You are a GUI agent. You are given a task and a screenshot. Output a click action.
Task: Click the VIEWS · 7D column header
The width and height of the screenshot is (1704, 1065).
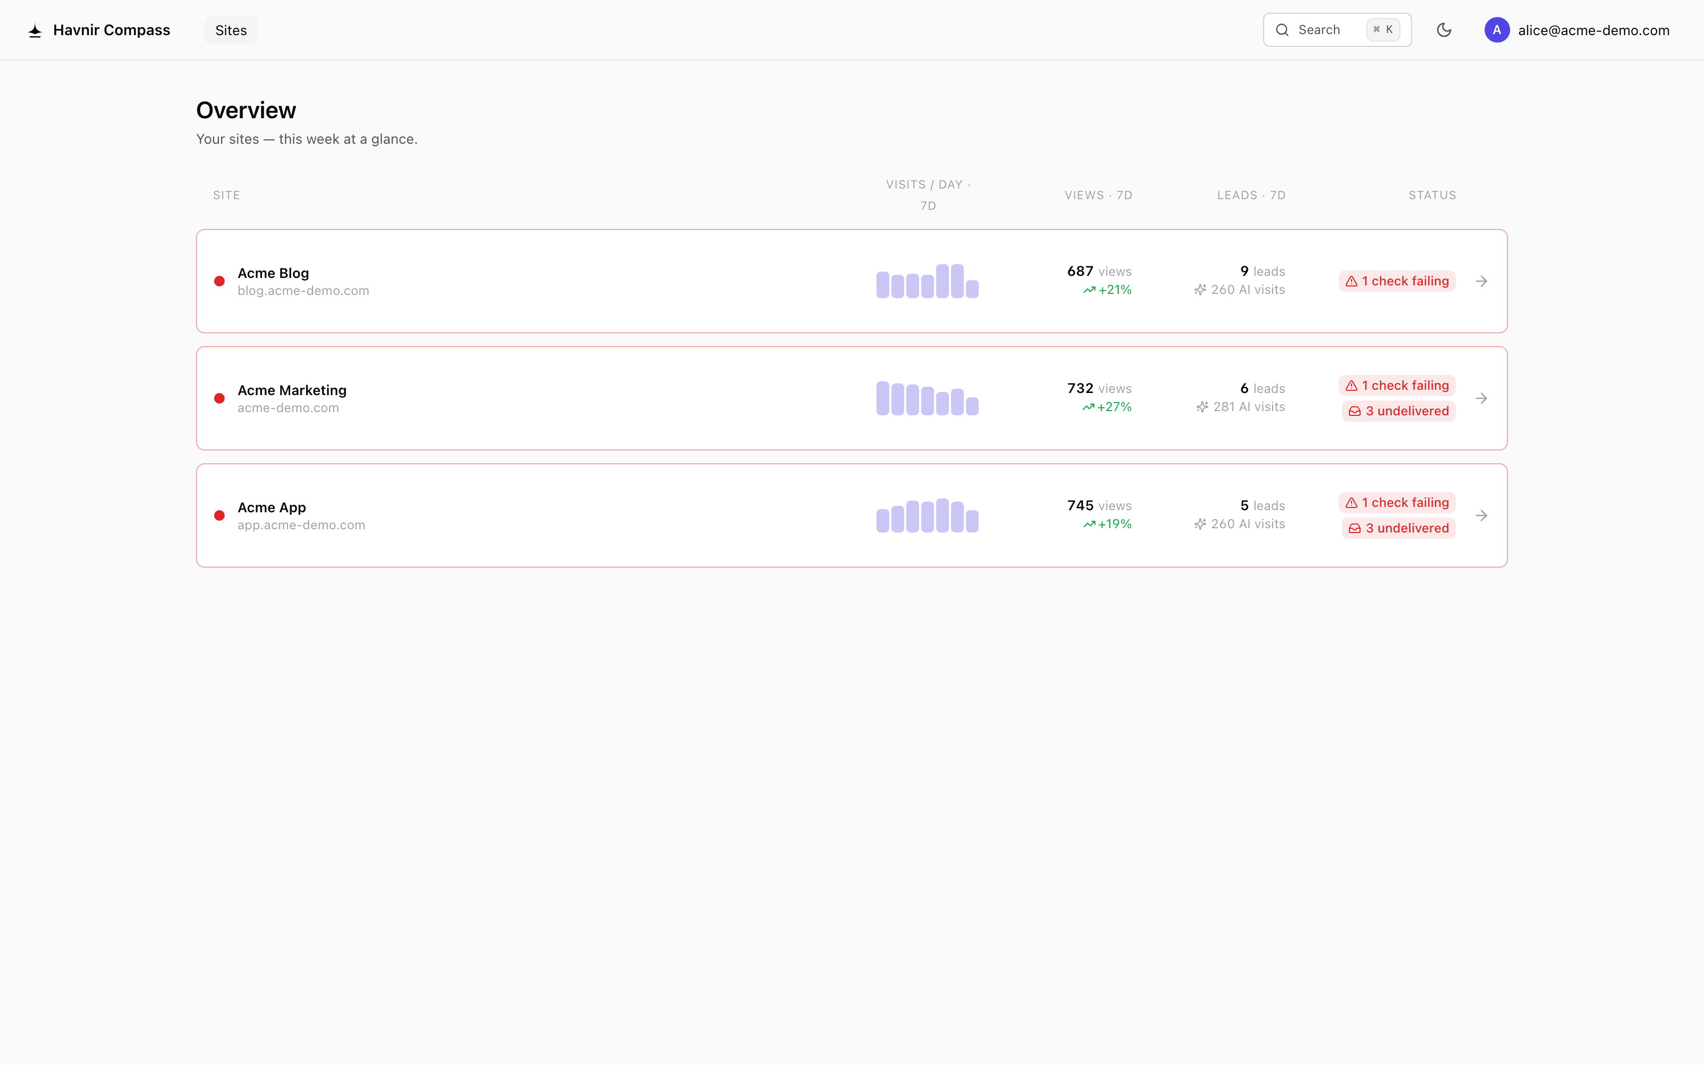(1099, 195)
